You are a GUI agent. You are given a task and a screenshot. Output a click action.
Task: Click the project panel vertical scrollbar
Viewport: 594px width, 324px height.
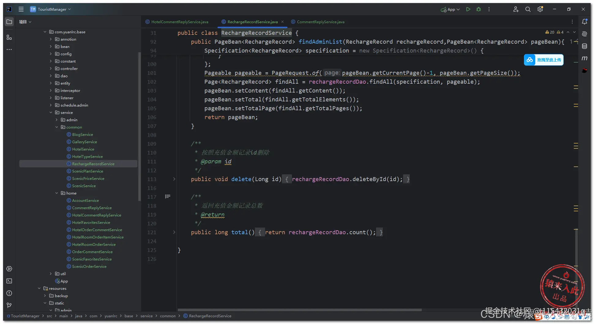[140, 126]
